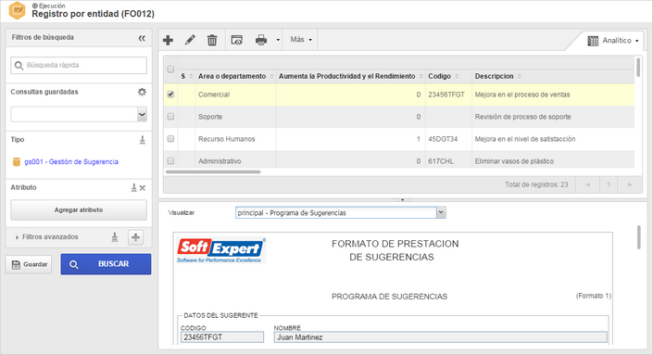This screenshot has width=653, height=355.
Task: Click the horizontal scrollbar of the grid
Action: (213, 171)
